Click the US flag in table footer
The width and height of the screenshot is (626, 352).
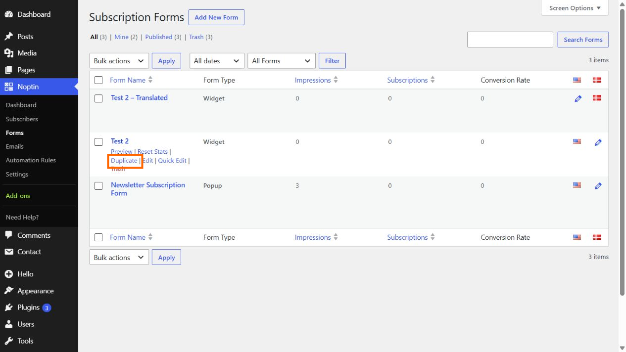click(x=577, y=237)
